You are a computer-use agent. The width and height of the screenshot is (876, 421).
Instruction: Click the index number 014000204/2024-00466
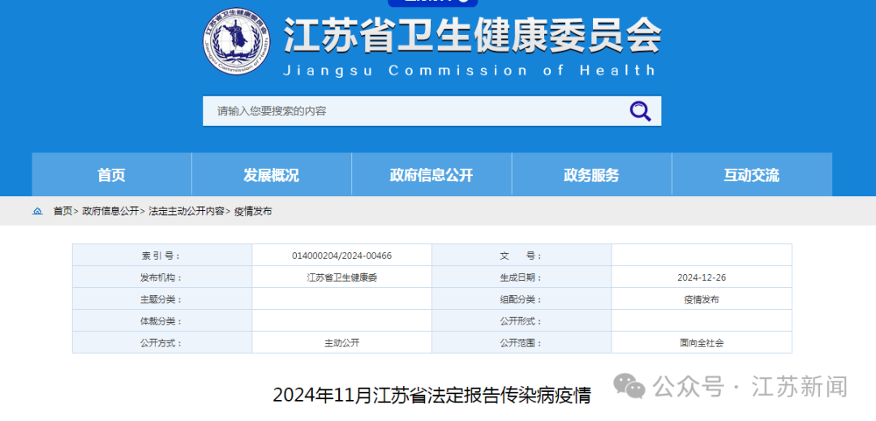tap(341, 256)
